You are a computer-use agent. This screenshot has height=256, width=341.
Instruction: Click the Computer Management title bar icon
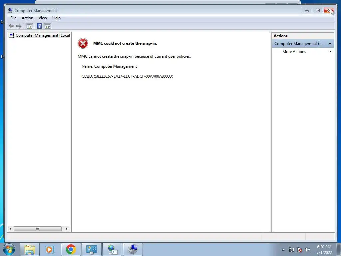[x=10, y=10]
